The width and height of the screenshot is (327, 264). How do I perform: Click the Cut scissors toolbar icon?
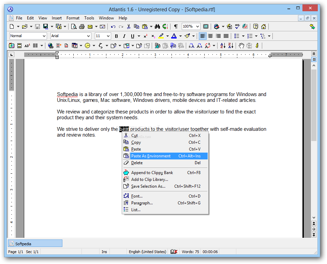click(x=129, y=27)
